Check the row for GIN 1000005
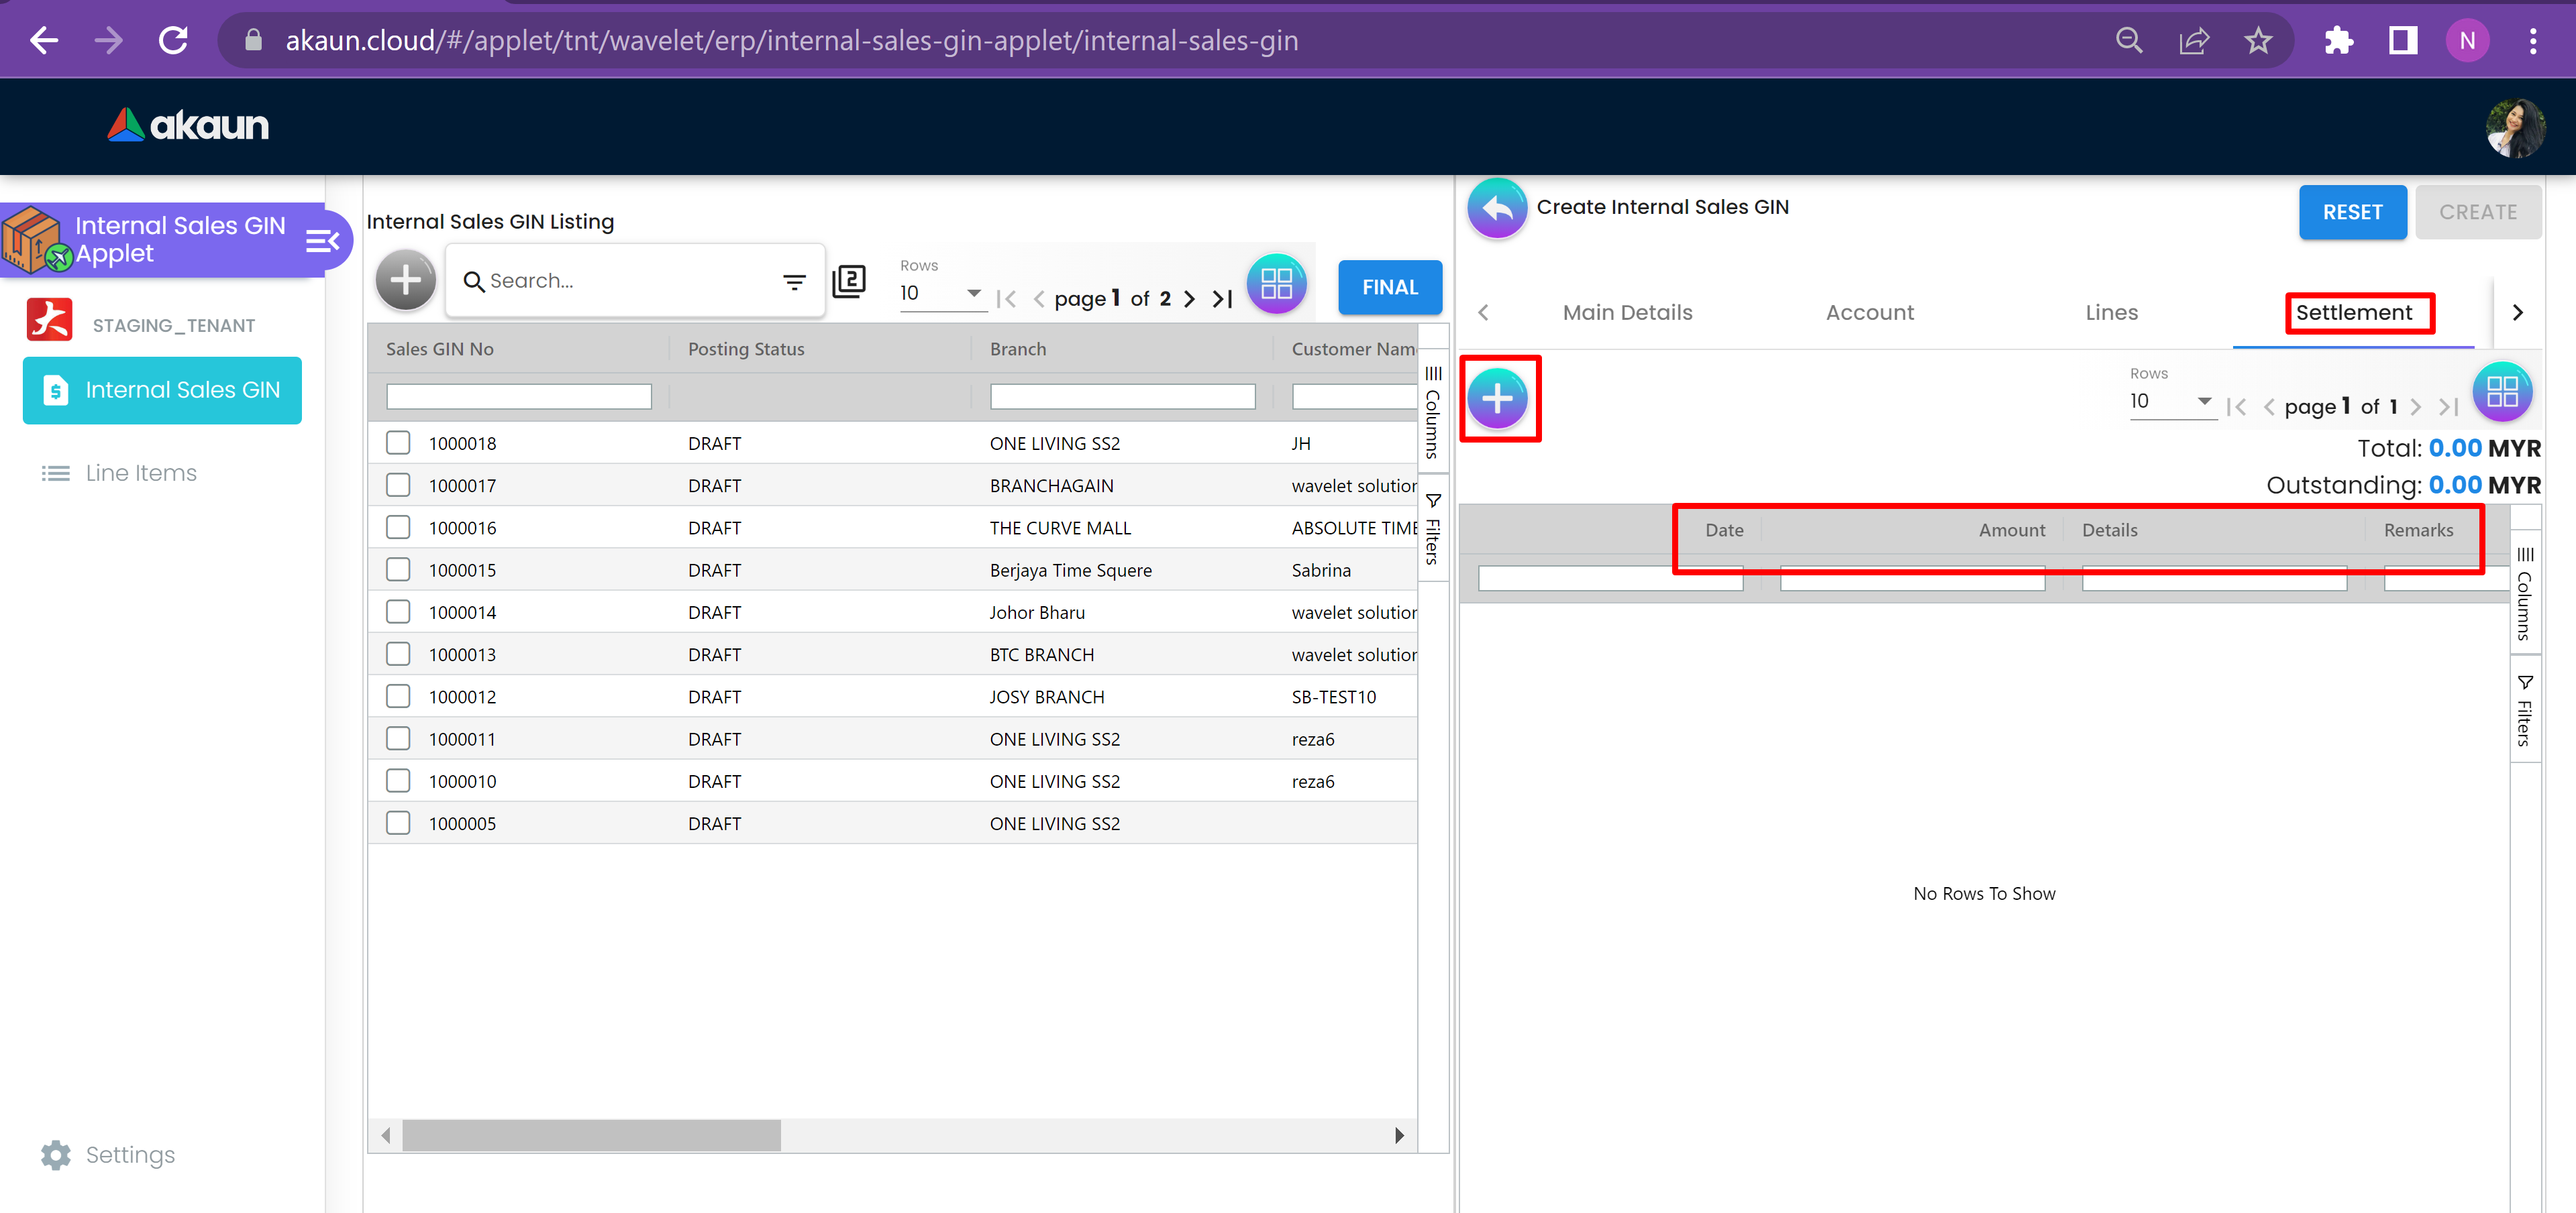 click(x=398, y=822)
